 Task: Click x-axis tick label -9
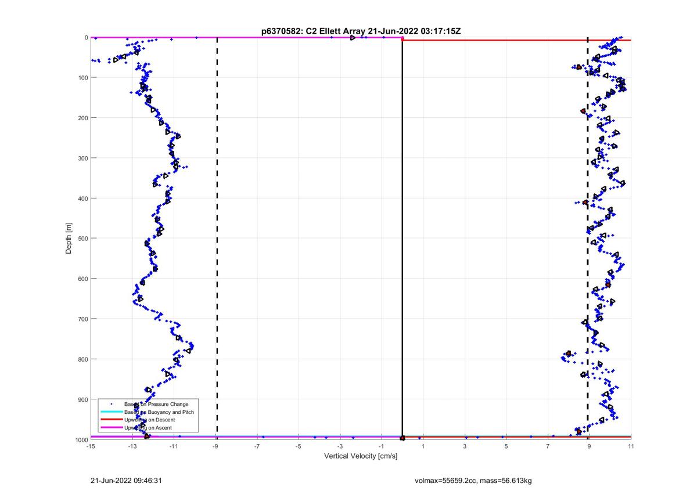pos(215,446)
